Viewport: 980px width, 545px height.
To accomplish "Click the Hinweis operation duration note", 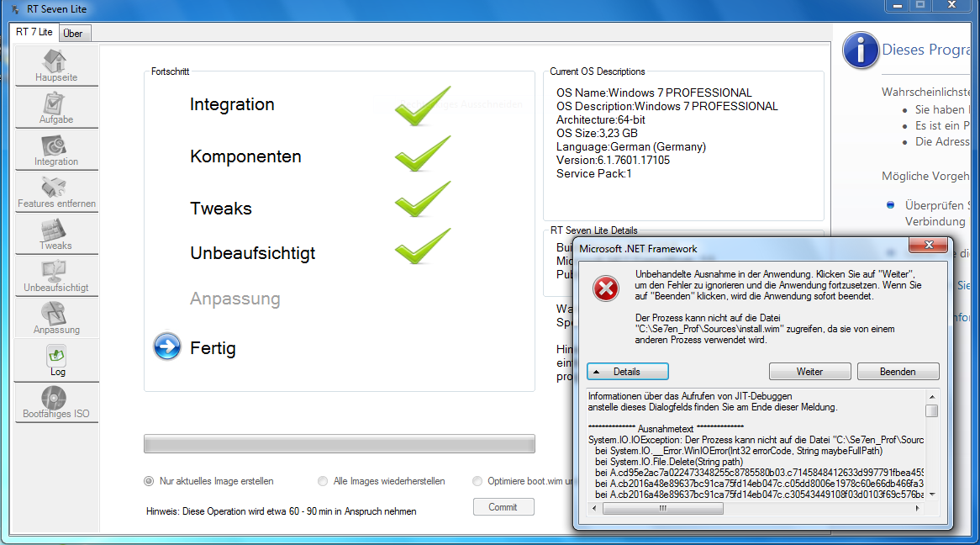I will 282,511.
